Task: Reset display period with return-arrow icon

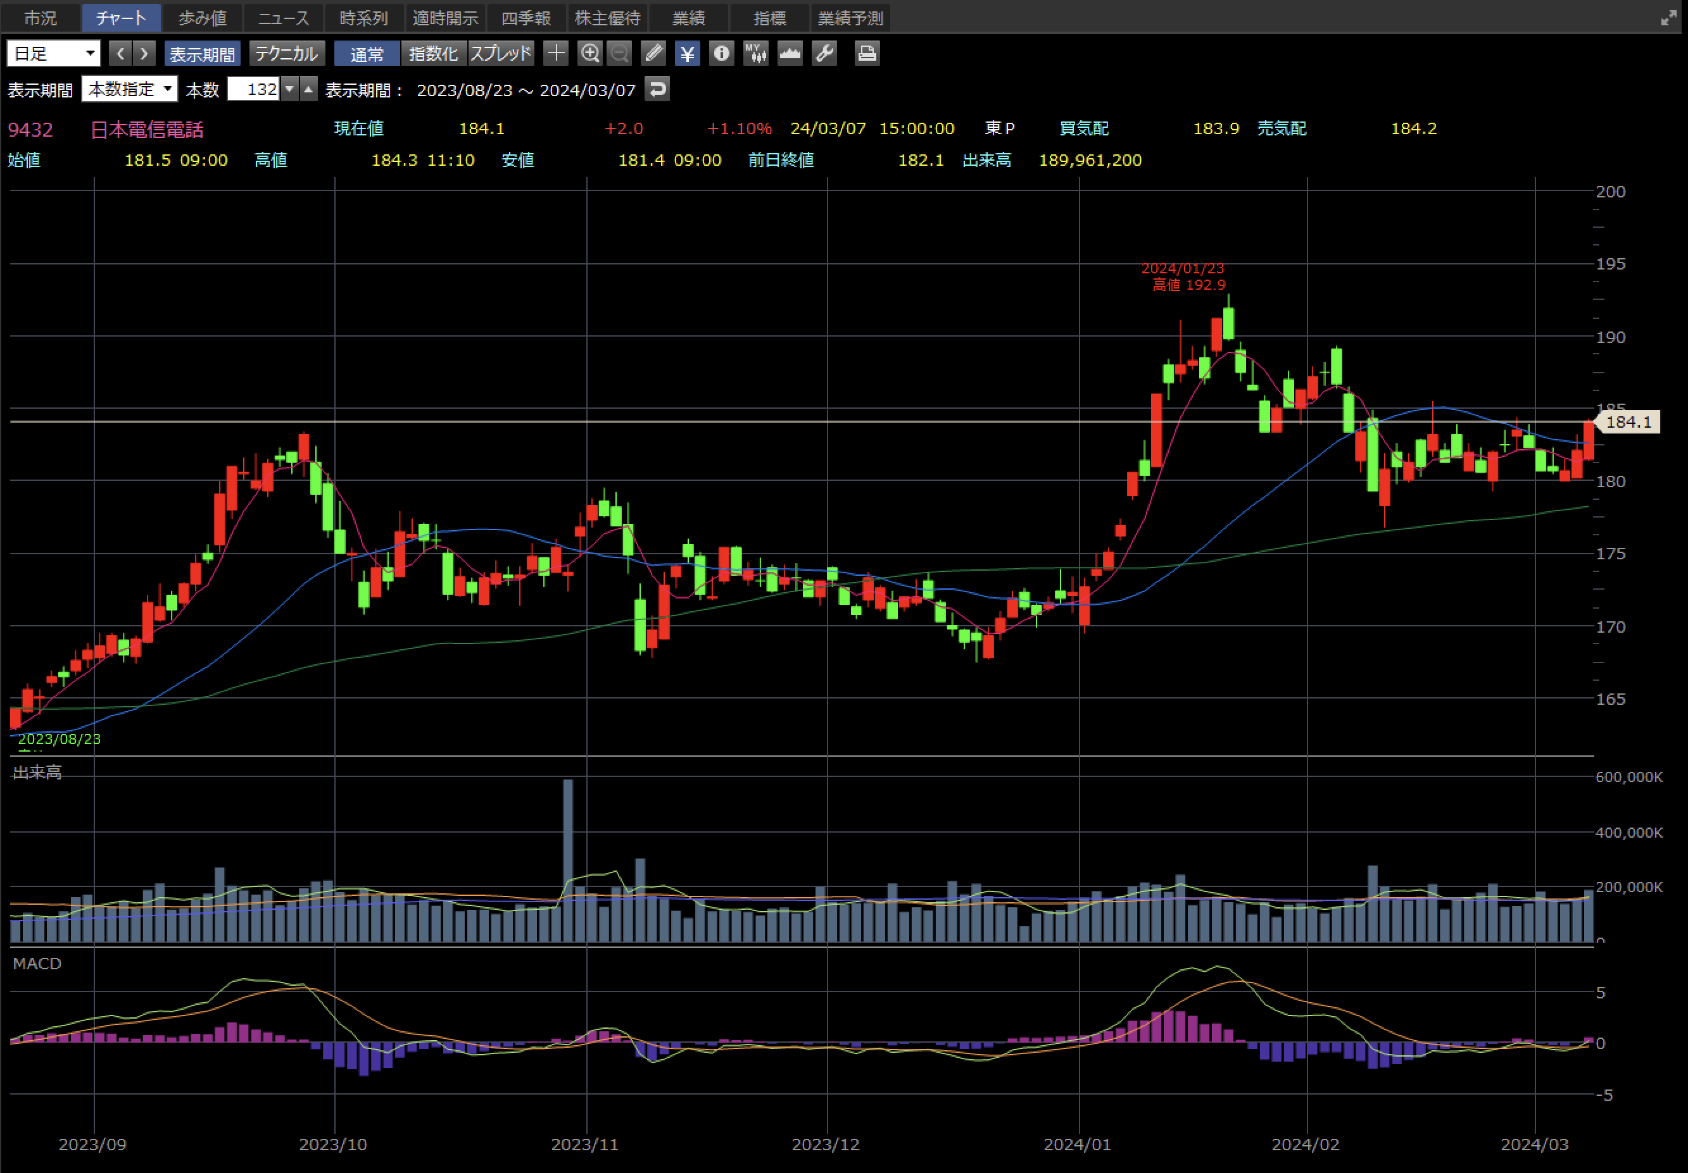Action: [x=657, y=90]
